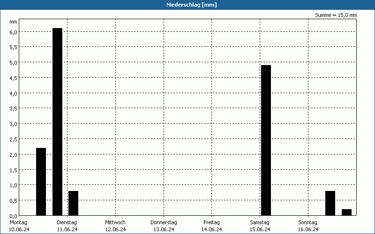Click the '5,5' y-axis value

point(14,48)
